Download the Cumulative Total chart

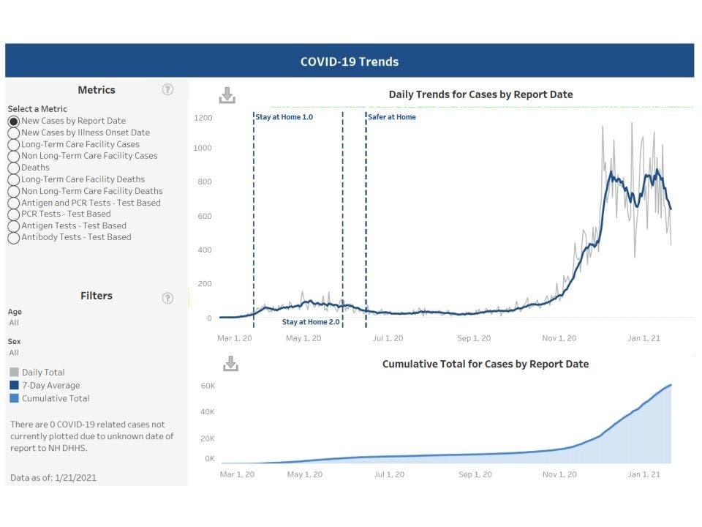tap(230, 363)
